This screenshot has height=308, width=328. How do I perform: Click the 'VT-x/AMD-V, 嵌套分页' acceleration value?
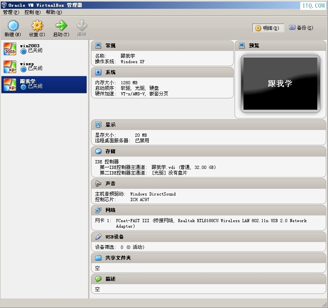144,94
